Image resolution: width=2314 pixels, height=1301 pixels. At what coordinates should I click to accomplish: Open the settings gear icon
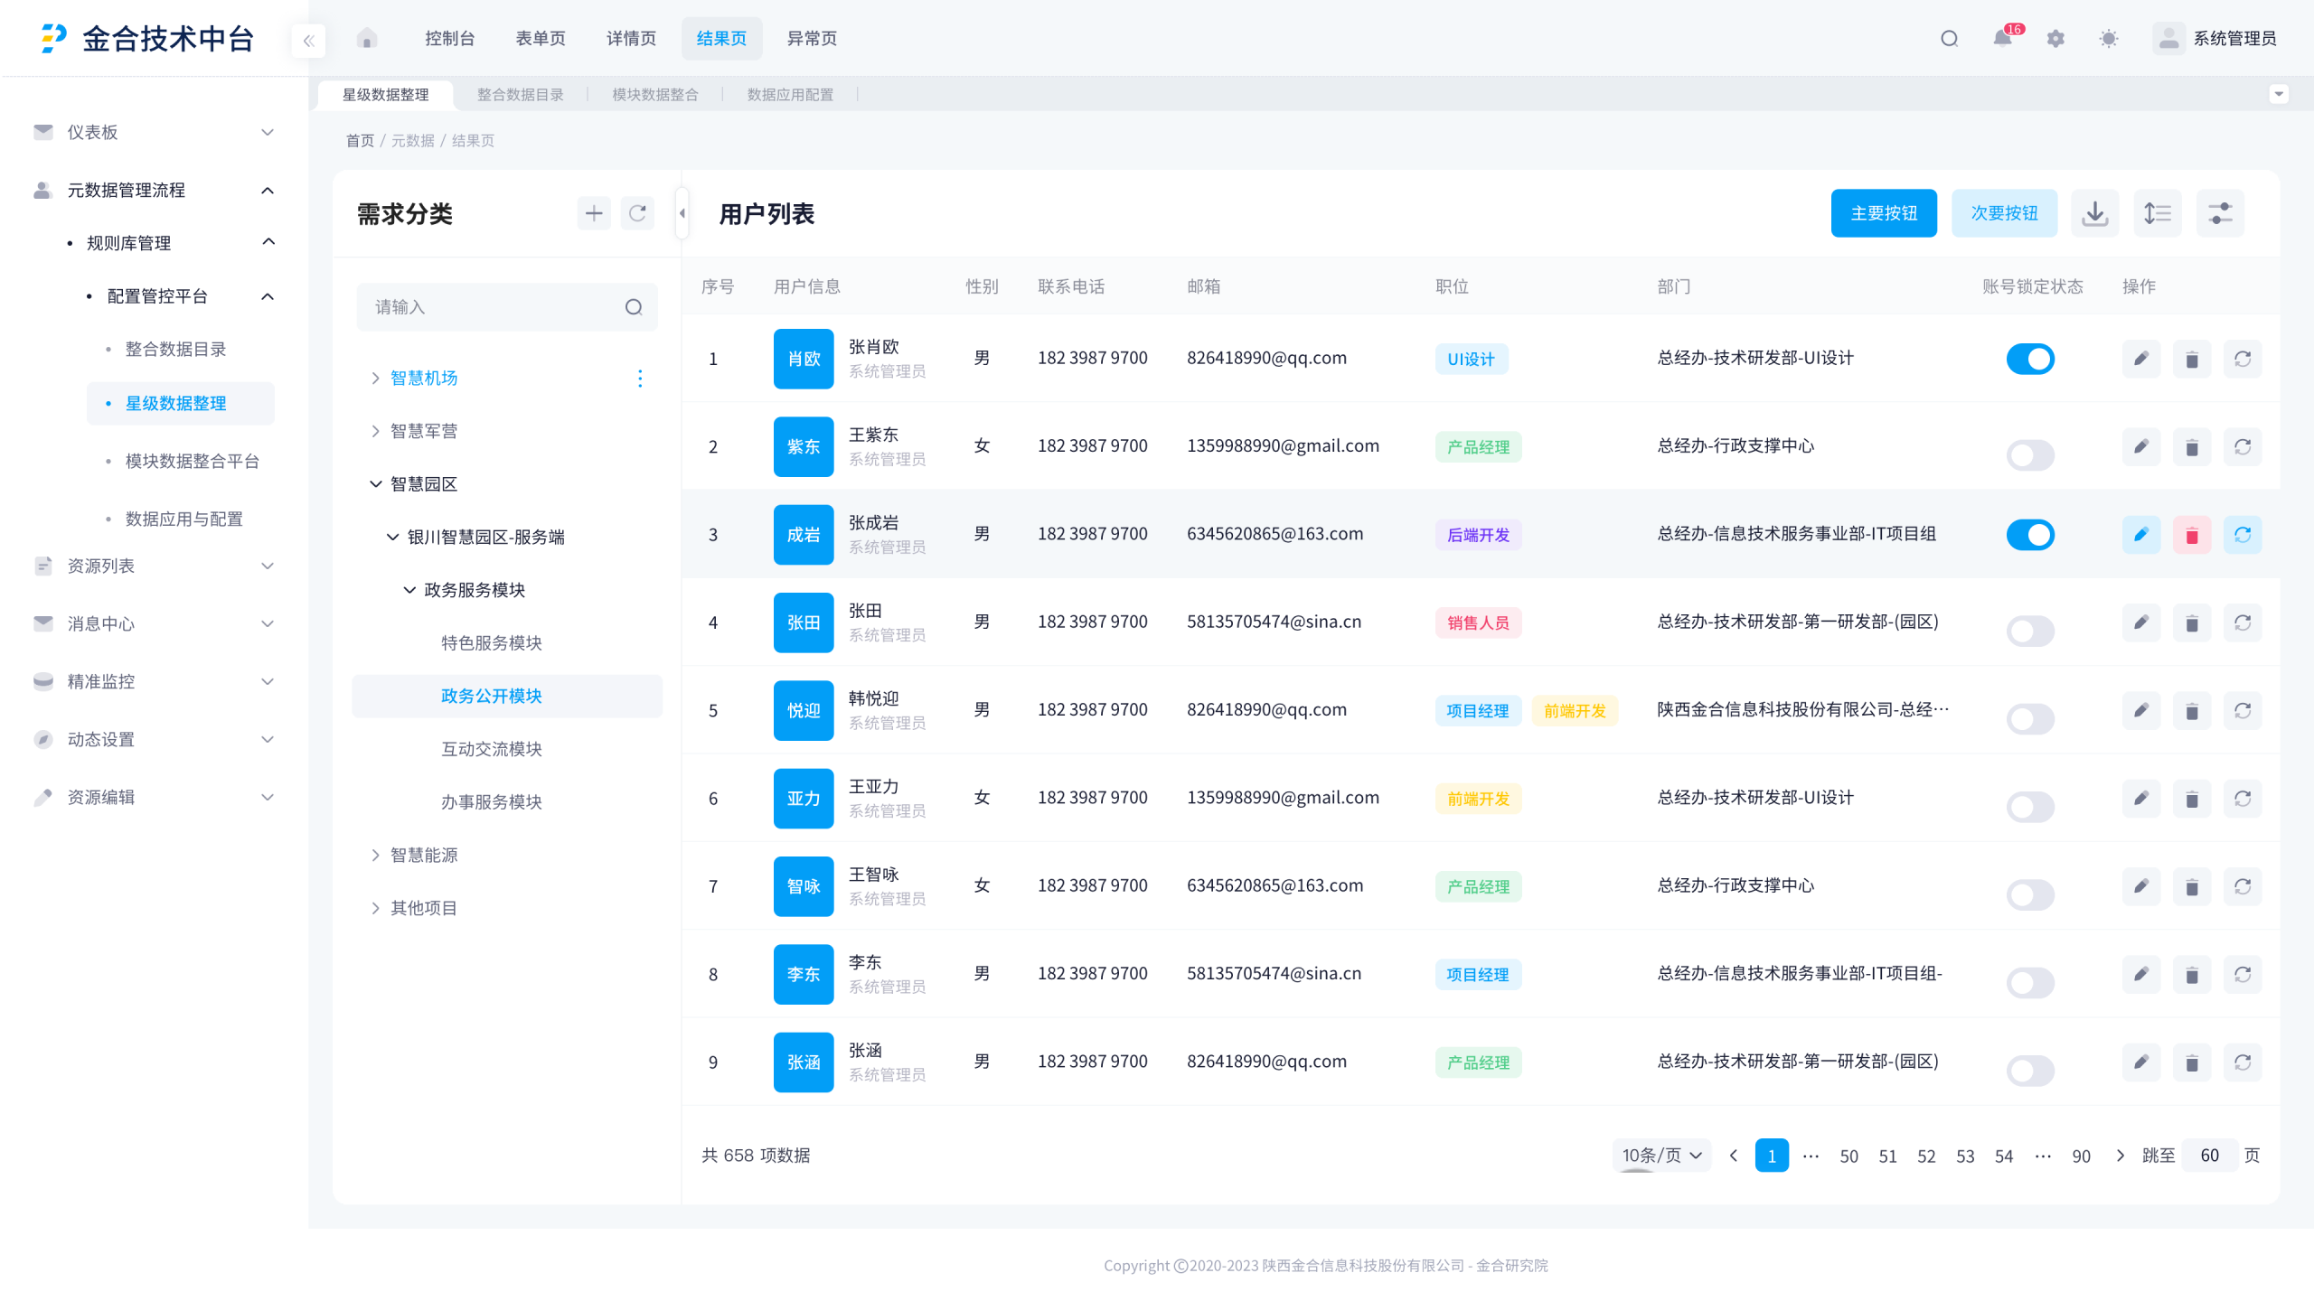coord(2055,38)
